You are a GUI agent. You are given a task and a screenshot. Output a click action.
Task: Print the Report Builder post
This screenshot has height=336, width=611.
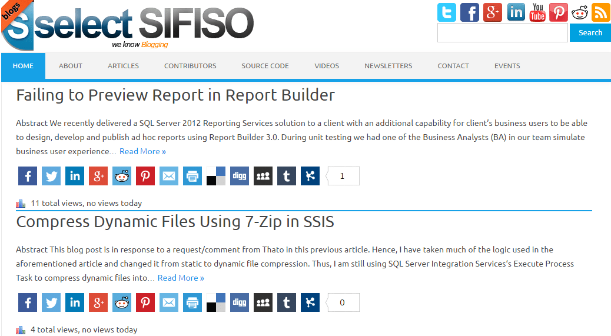[x=192, y=176]
